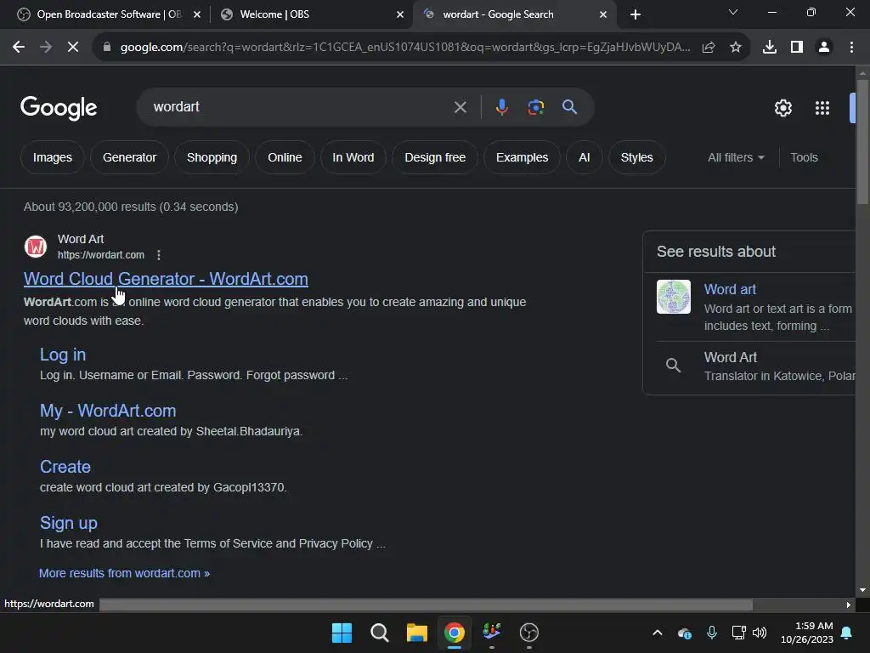Close the Open Broadcaster Software tab
The height and width of the screenshot is (653, 870).
197,14
